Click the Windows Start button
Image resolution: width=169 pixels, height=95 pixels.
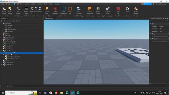tap(3, 93)
